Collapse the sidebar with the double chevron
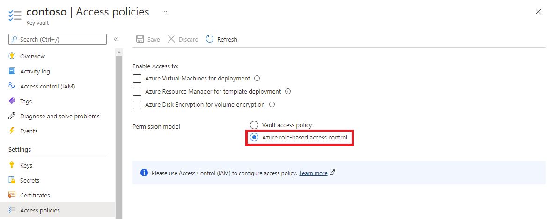Image resolution: width=551 pixels, height=219 pixels. [116, 39]
